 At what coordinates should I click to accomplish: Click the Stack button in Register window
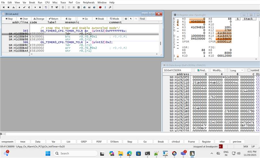click(248, 19)
